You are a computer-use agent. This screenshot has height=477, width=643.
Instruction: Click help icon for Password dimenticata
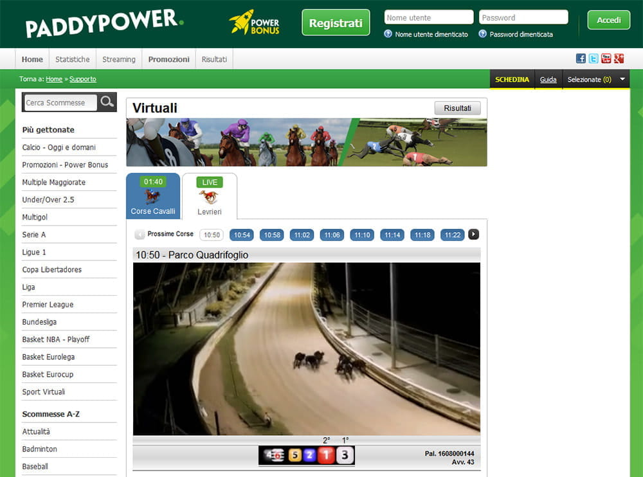coord(483,34)
